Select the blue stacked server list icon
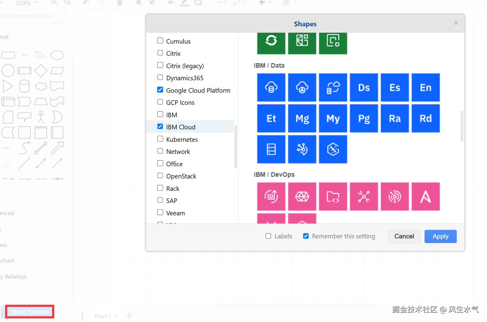Image resolution: width=487 pixels, height=322 pixels. pyautogui.click(x=271, y=149)
